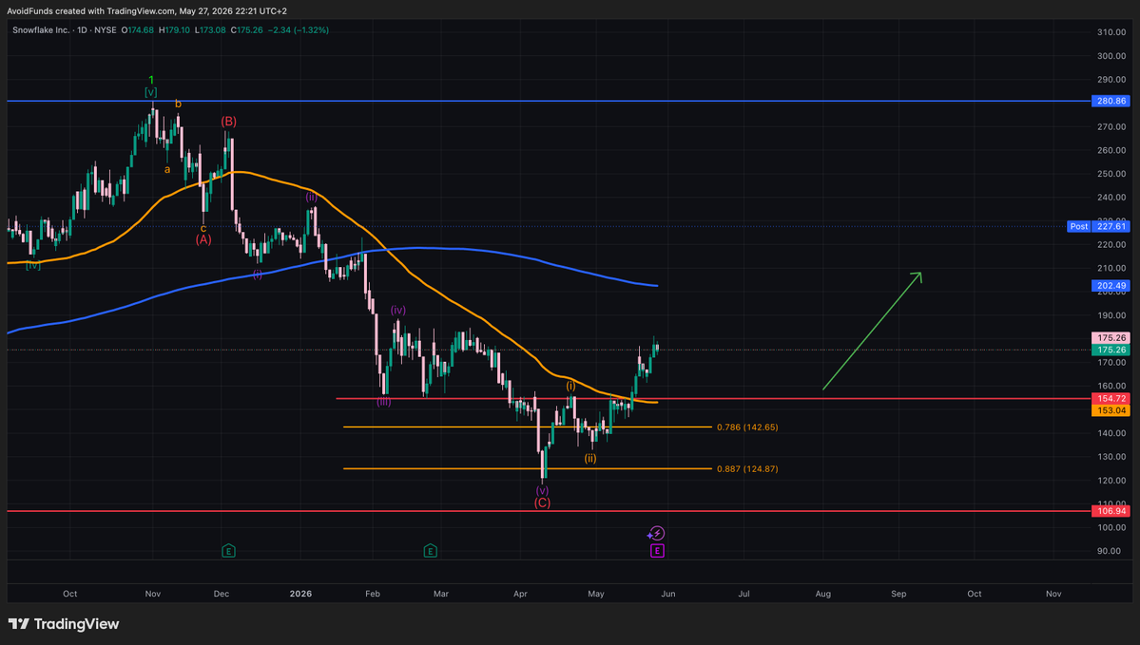Click the AvoidFunds TradingView.com attribution text
Image resolution: width=1140 pixels, height=645 pixels.
point(146,10)
